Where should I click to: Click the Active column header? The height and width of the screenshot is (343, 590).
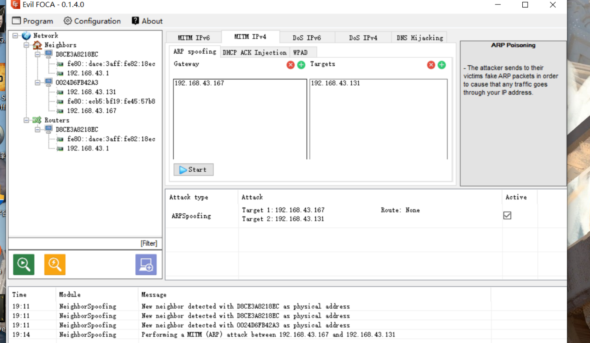pyautogui.click(x=520, y=197)
